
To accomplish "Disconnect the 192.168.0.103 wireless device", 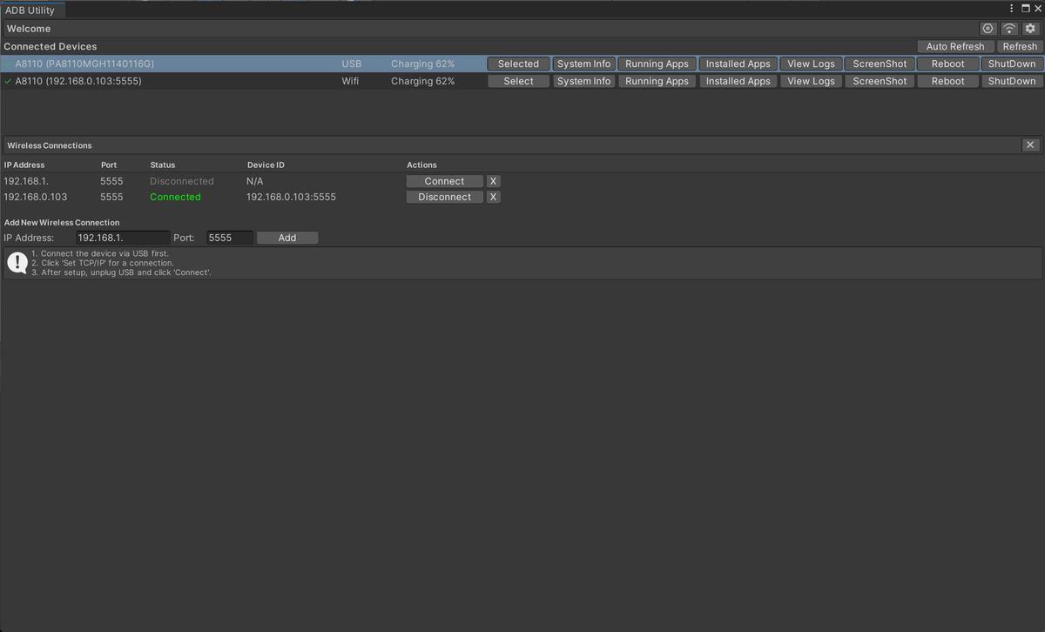I will pos(444,197).
